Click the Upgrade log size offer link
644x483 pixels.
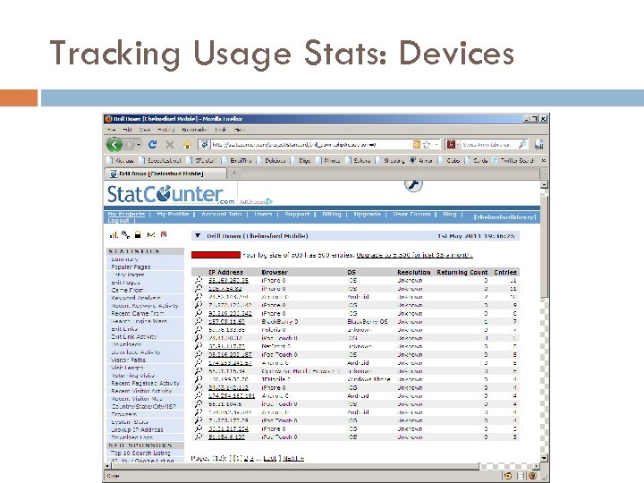[x=414, y=255]
